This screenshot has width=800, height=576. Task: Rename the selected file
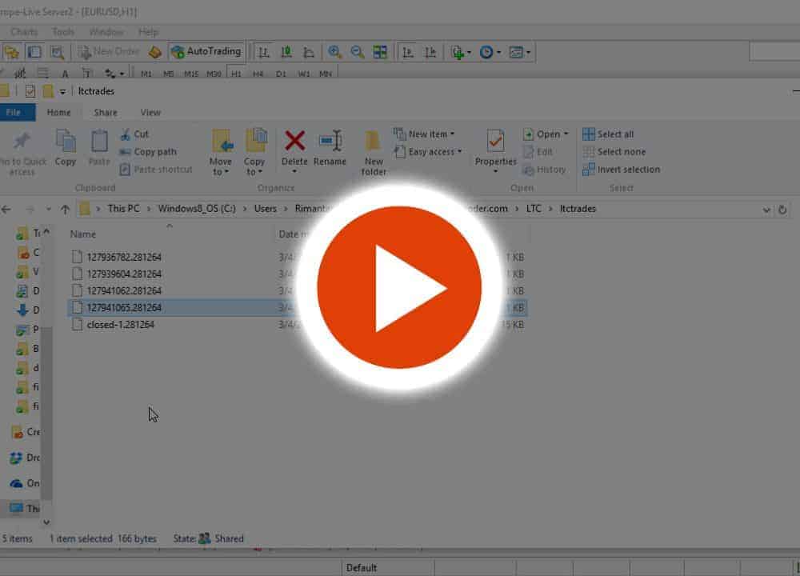330,148
